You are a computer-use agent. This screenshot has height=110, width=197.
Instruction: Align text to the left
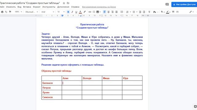coord(104,12)
